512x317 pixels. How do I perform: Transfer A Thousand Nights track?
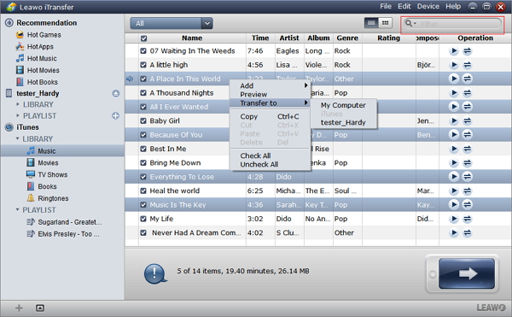[468, 93]
